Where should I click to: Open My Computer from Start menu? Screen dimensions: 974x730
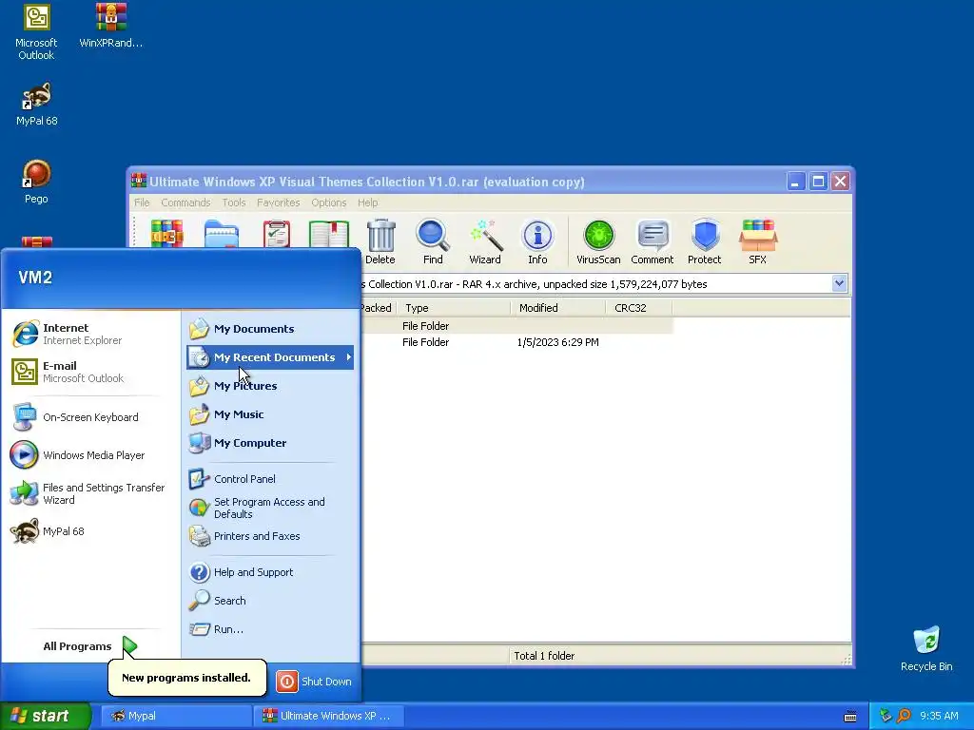(x=270, y=443)
